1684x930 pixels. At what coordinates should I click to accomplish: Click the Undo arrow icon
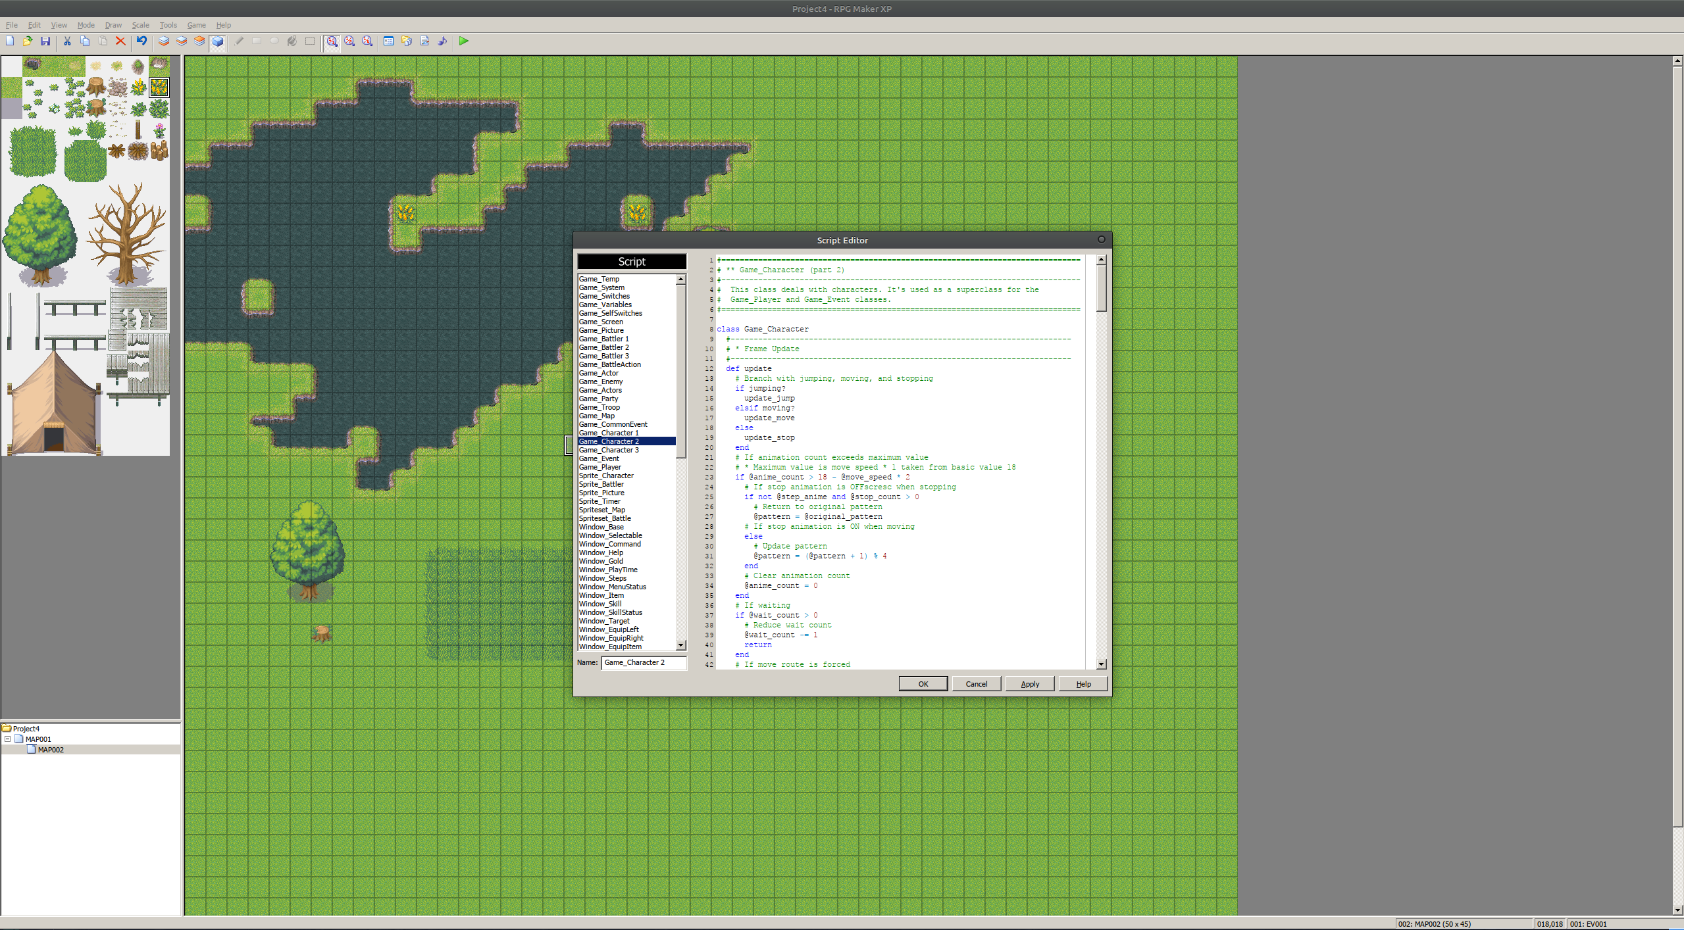click(141, 41)
